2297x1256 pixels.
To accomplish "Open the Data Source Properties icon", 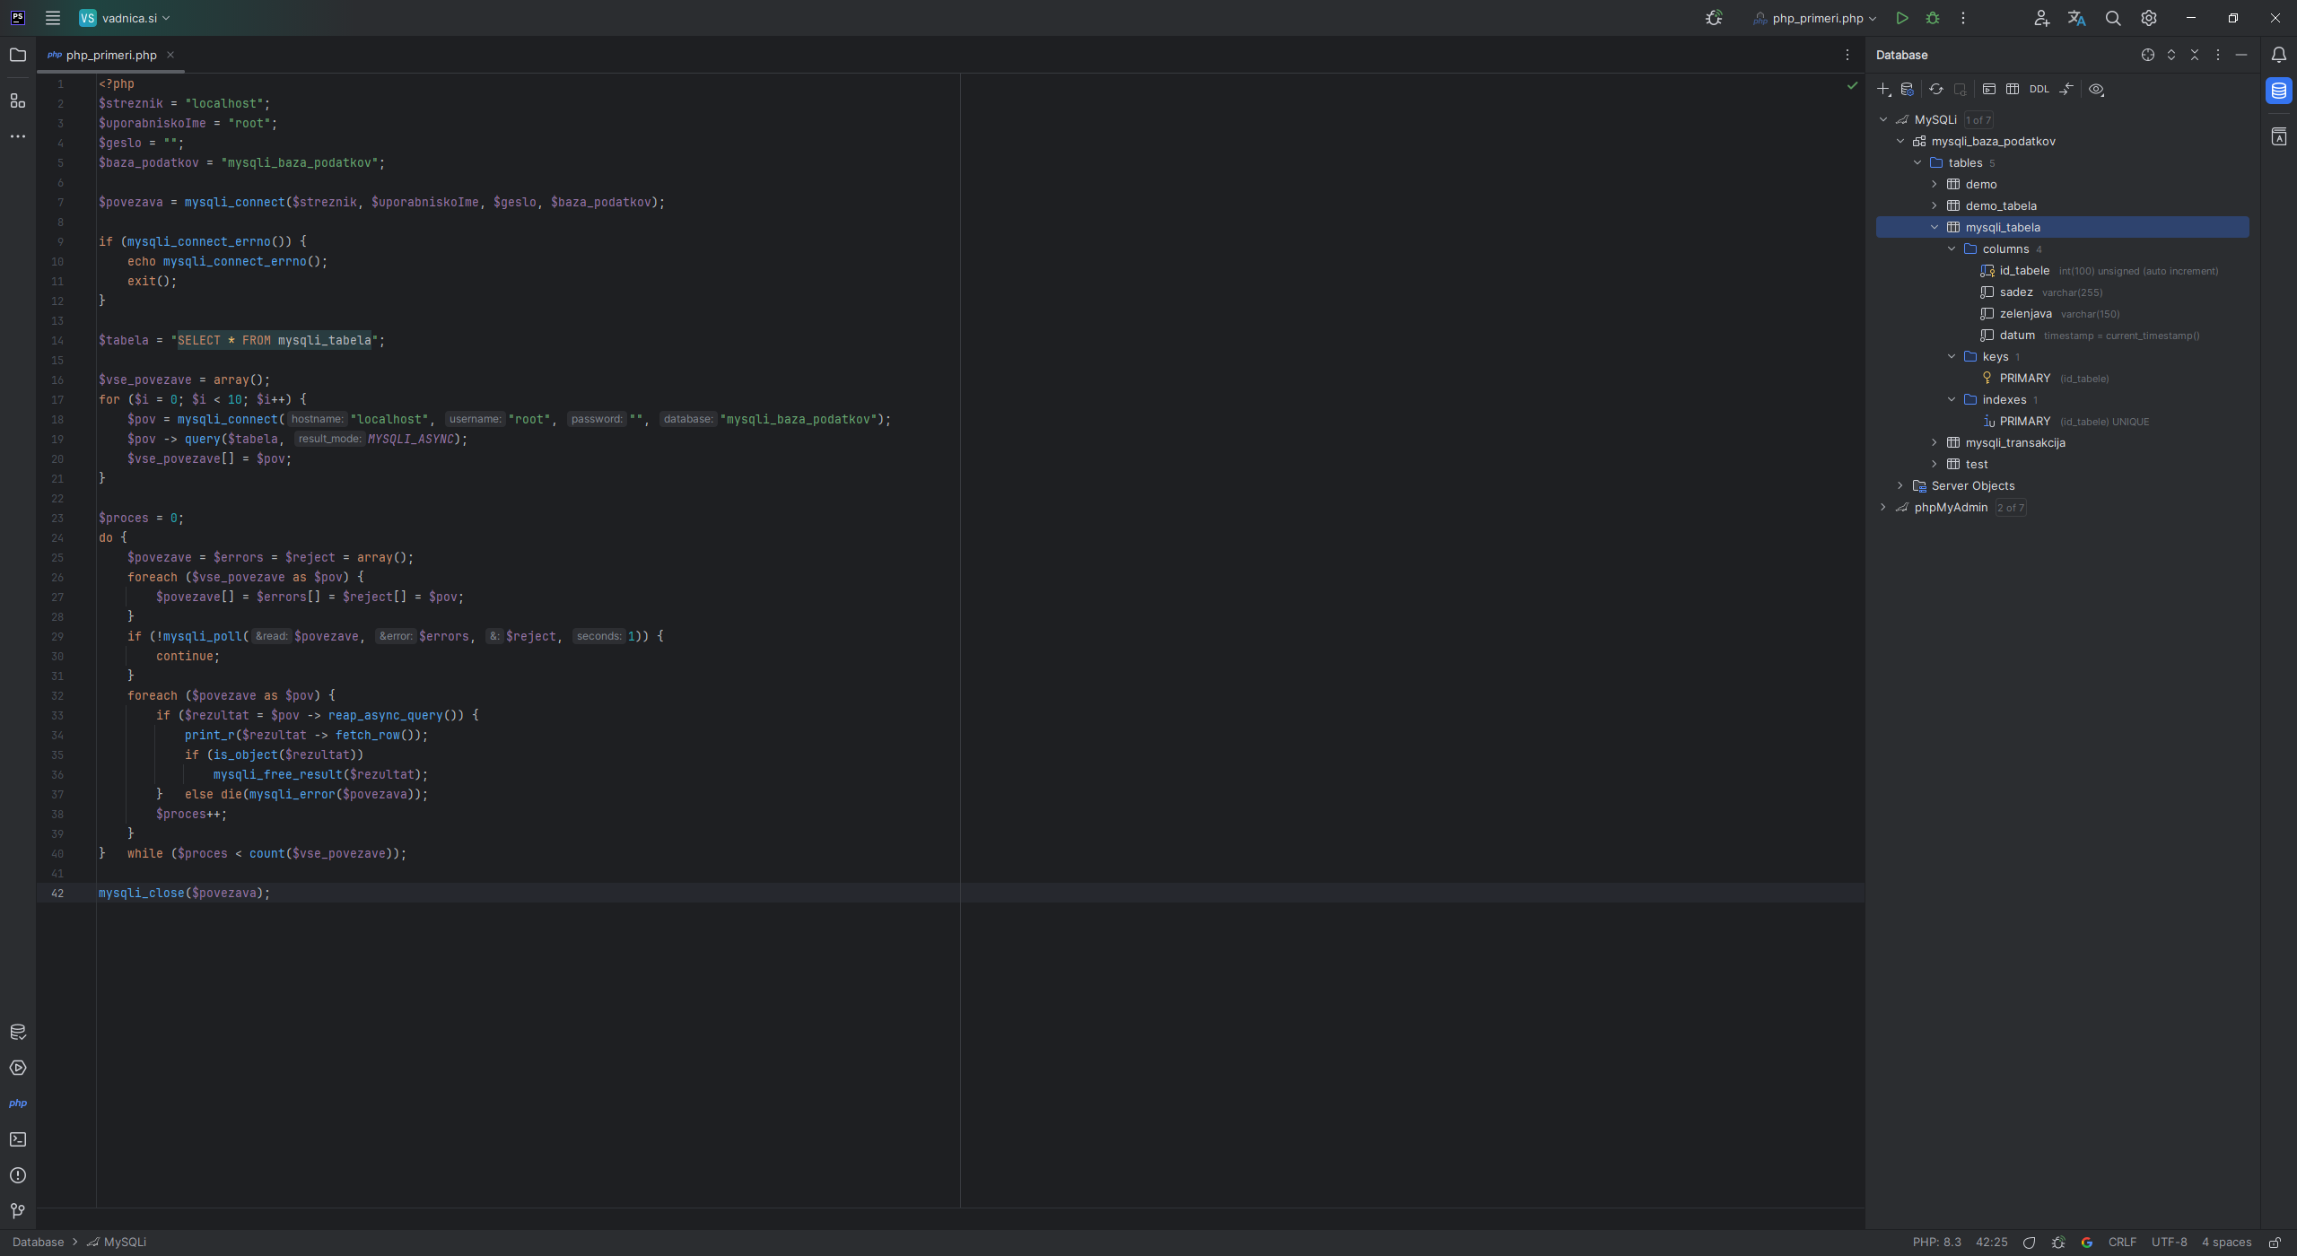I will pyautogui.click(x=1908, y=89).
